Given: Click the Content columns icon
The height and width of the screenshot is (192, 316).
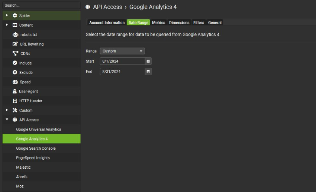Looking at the screenshot, I should (15, 25).
